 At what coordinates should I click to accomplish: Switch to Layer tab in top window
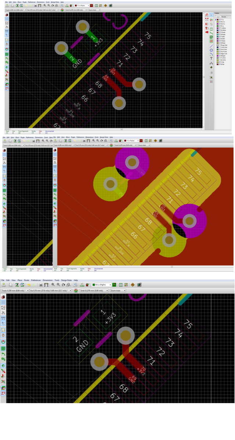click(218, 16)
